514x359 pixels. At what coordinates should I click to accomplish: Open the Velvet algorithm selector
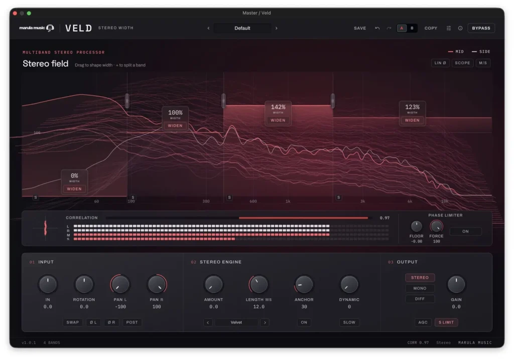point(236,323)
